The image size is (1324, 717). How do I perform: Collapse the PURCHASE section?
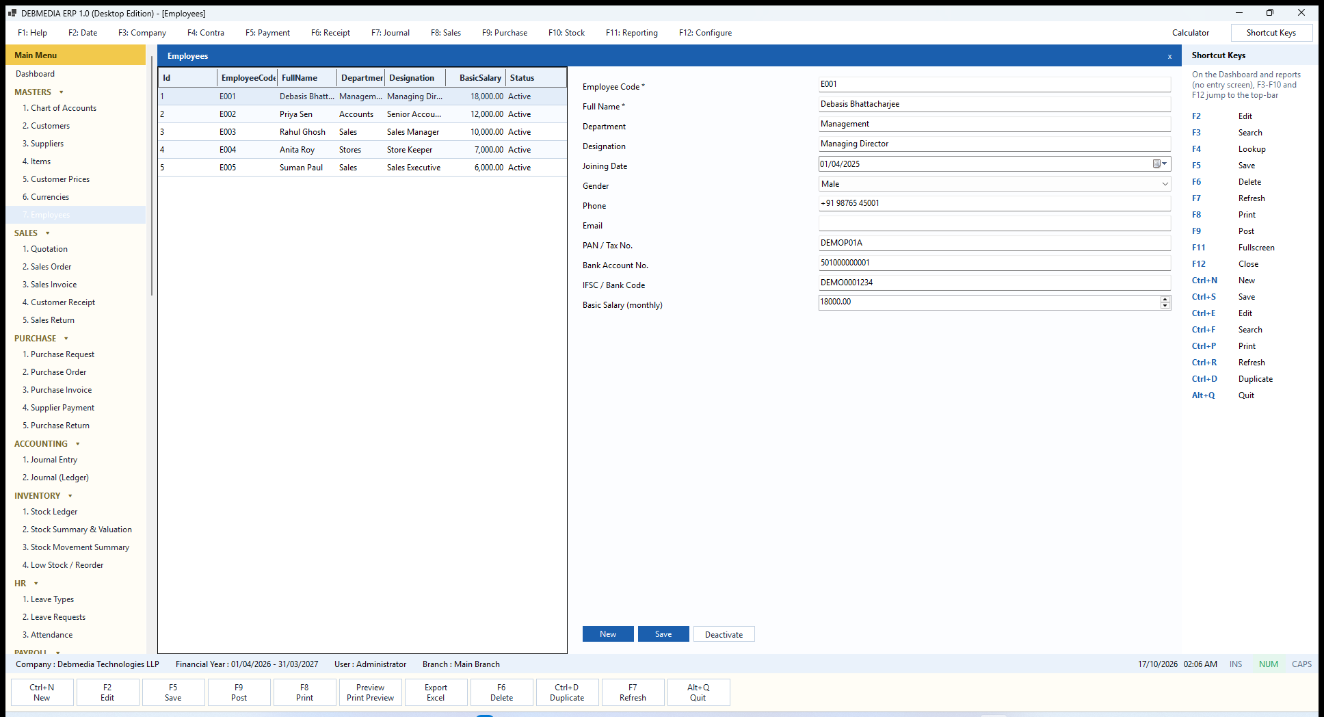pyautogui.click(x=66, y=339)
